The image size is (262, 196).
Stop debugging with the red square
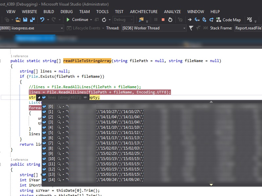point(163,20)
